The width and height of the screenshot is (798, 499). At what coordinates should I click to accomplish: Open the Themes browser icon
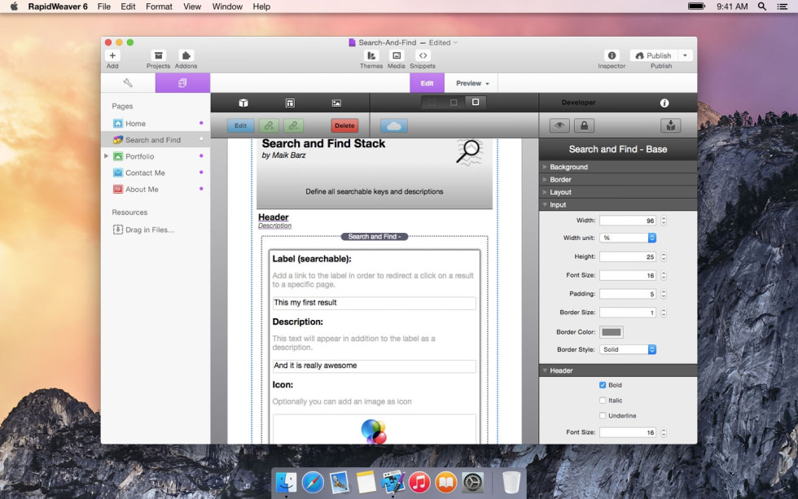click(x=371, y=55)
